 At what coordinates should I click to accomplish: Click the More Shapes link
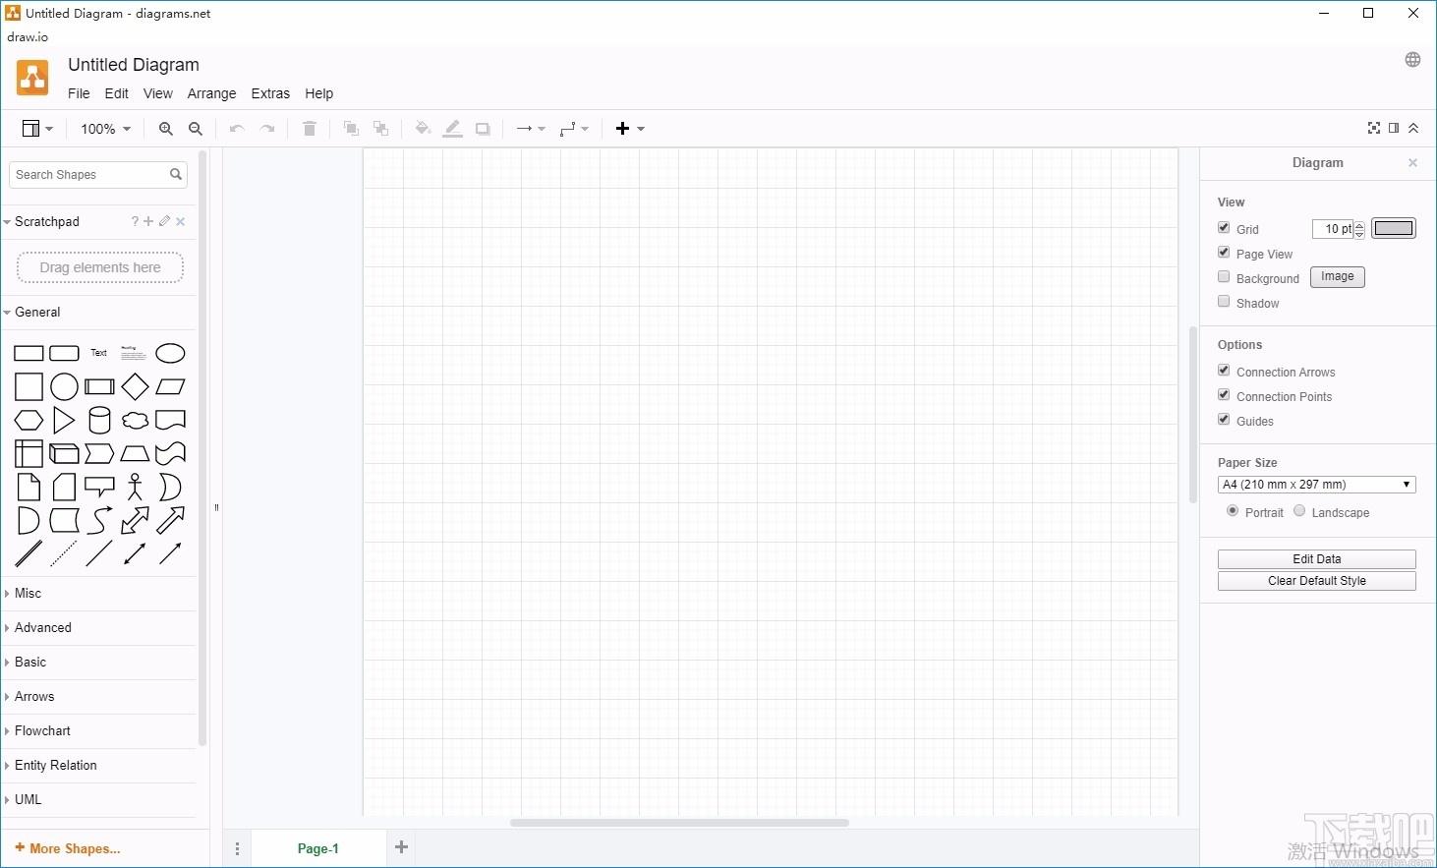[x=68, y=848]
